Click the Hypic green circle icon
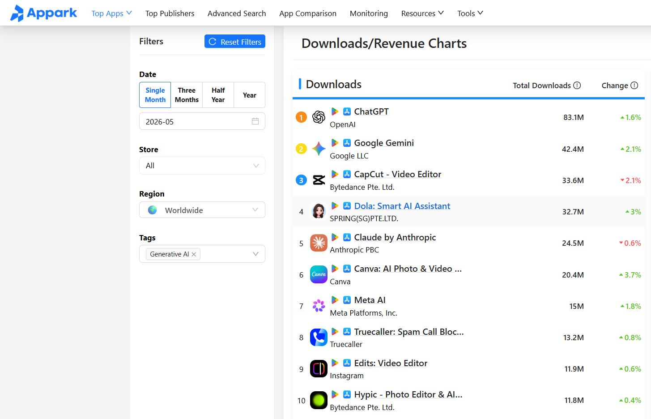This screenshot has width=651, height=419. coord(319,400)
